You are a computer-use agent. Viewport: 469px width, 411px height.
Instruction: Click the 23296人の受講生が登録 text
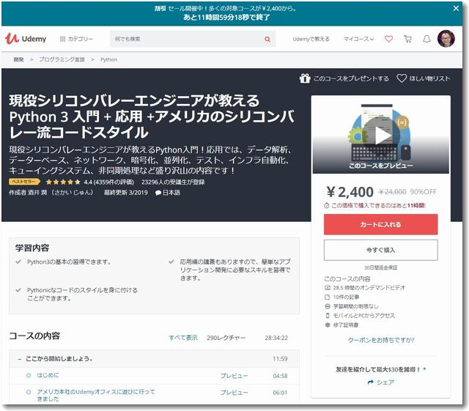coord(173,182)
